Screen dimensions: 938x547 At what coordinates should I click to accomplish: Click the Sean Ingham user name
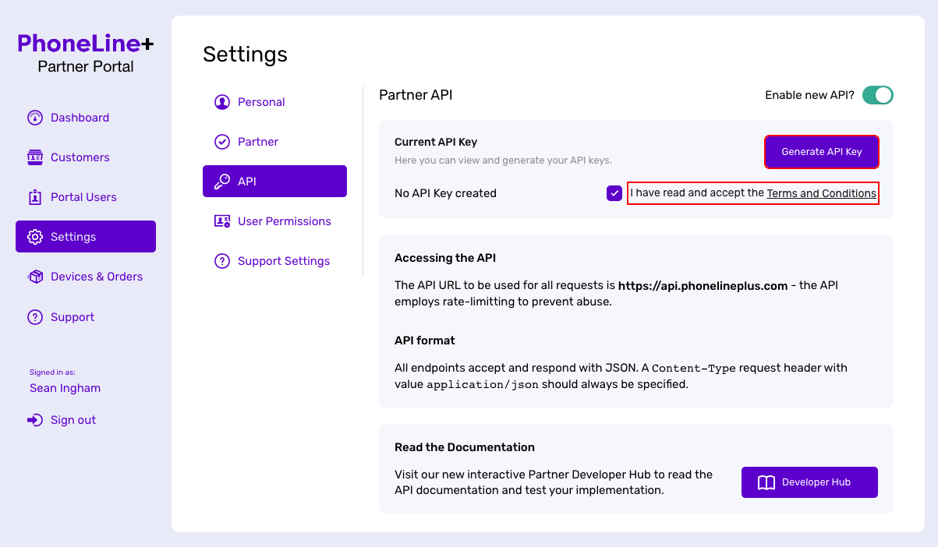(65, 388)
